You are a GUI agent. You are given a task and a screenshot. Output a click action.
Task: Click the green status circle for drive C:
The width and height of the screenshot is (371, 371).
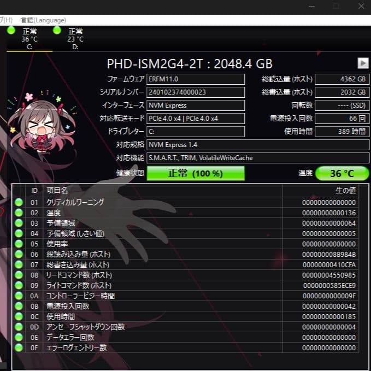point(11,30)
